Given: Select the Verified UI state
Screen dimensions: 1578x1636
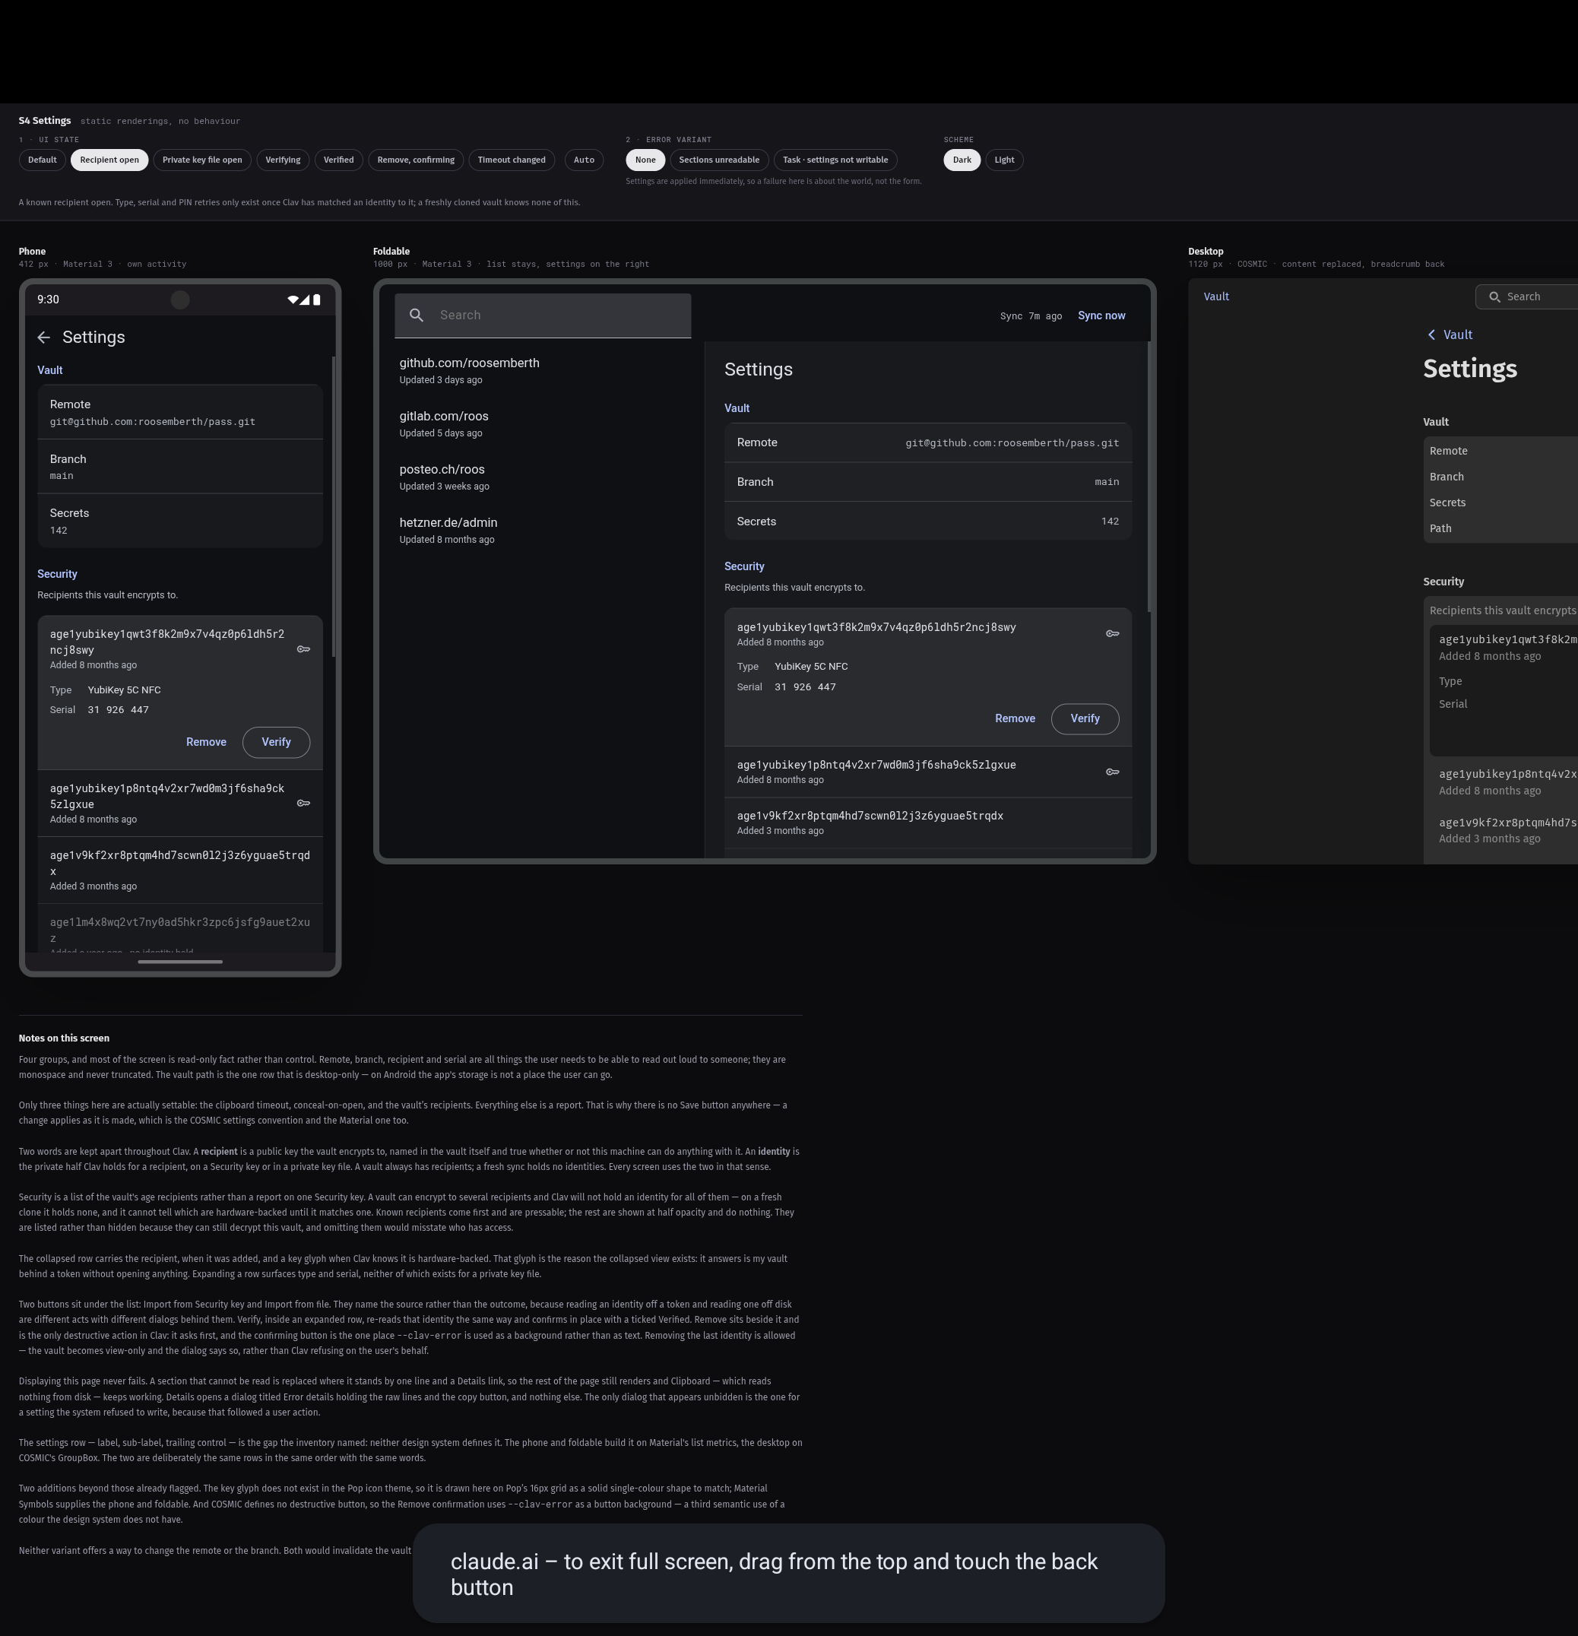Looking at the screenshot, I should point(339,160).
